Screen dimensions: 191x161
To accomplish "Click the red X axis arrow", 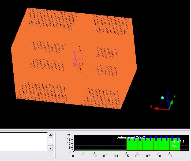I will (159, 108).
